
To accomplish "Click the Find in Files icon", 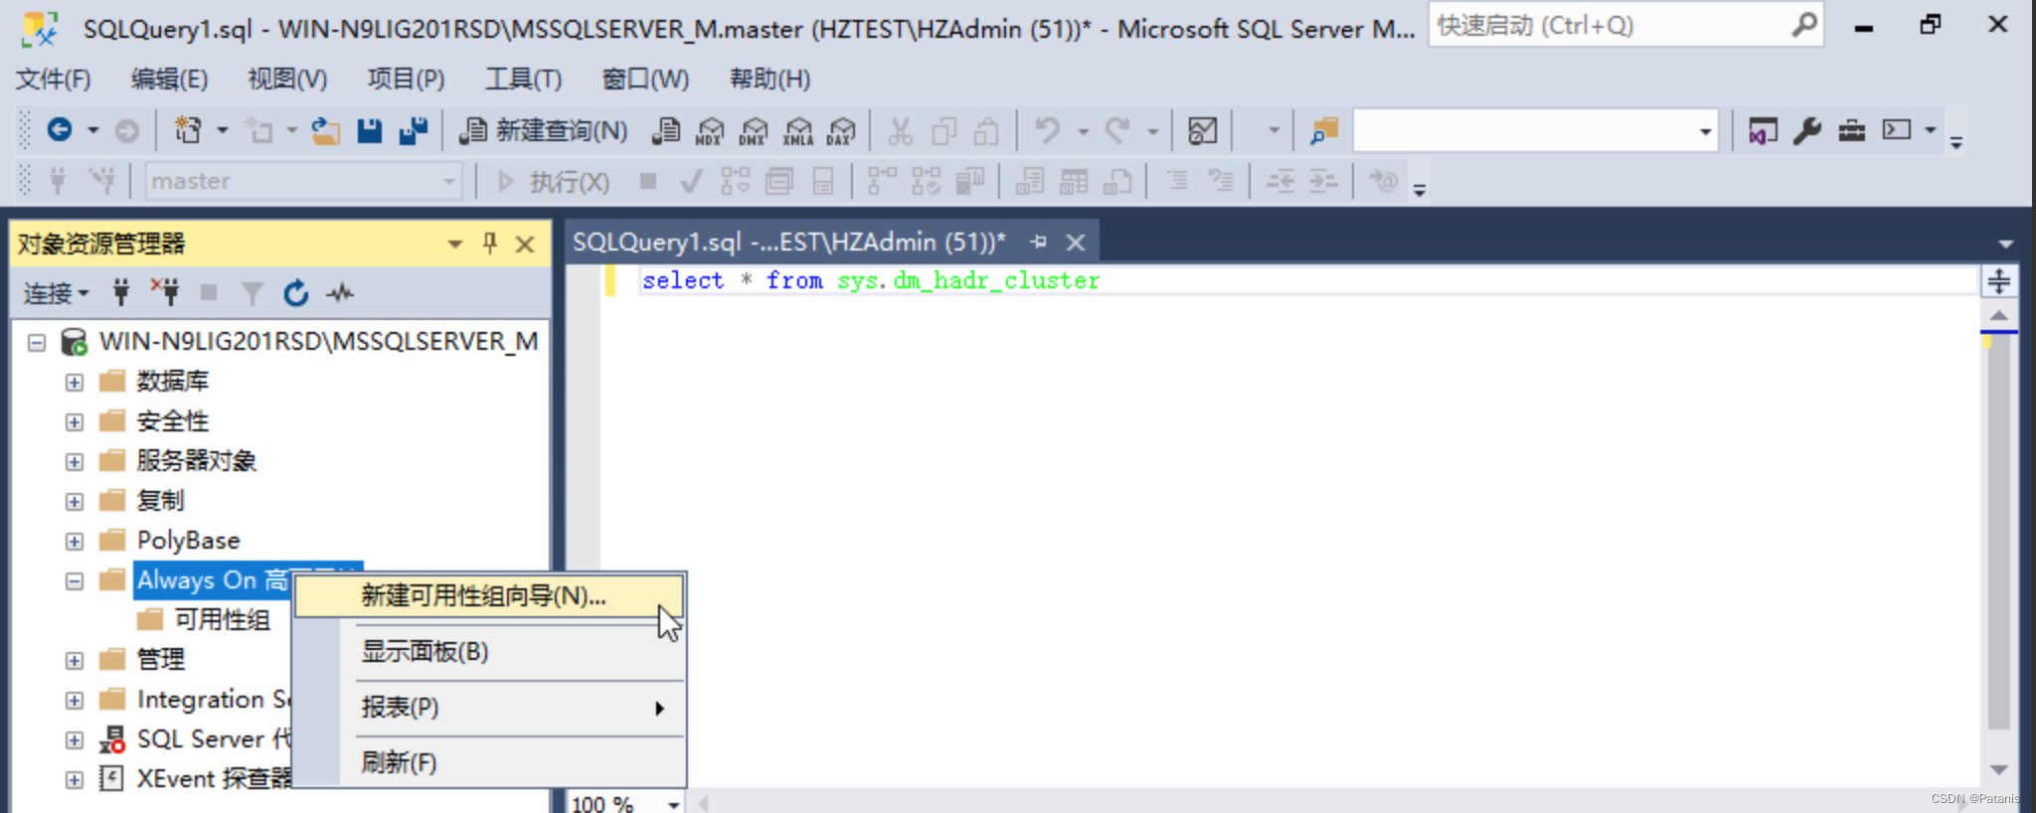I will click(1324, 130).
